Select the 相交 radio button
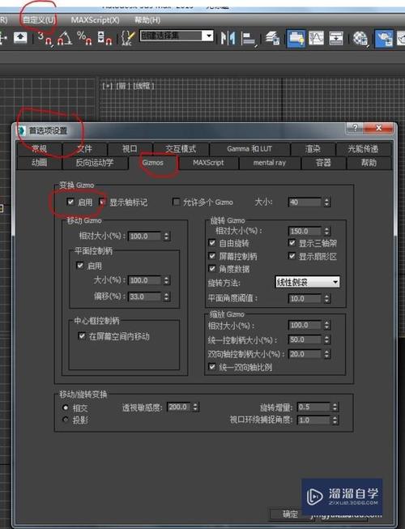This screenshot has height=529, width=405. click(66, 407)
